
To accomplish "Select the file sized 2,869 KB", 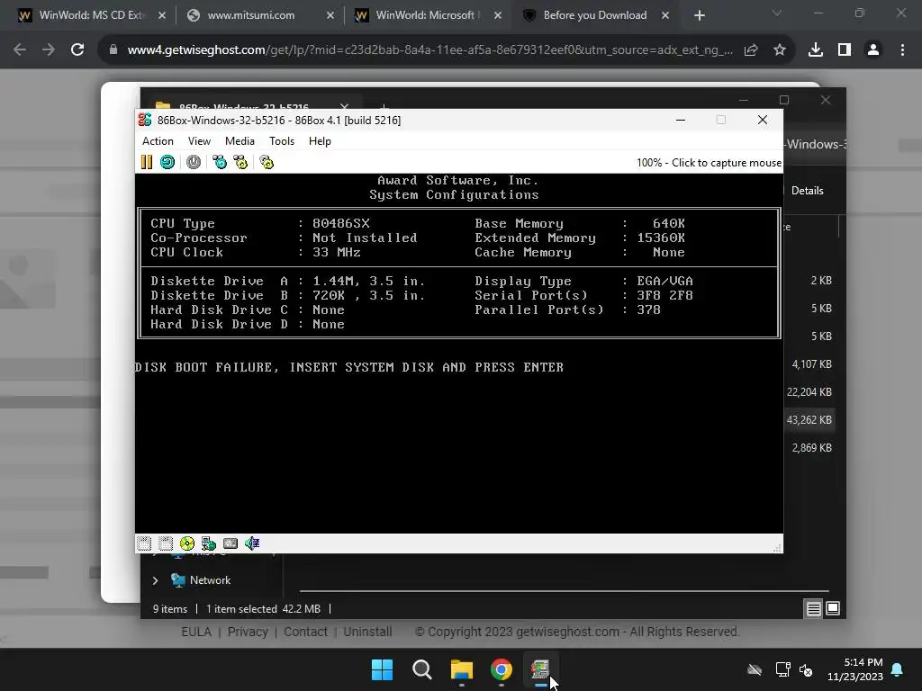I will coord(811,448).
